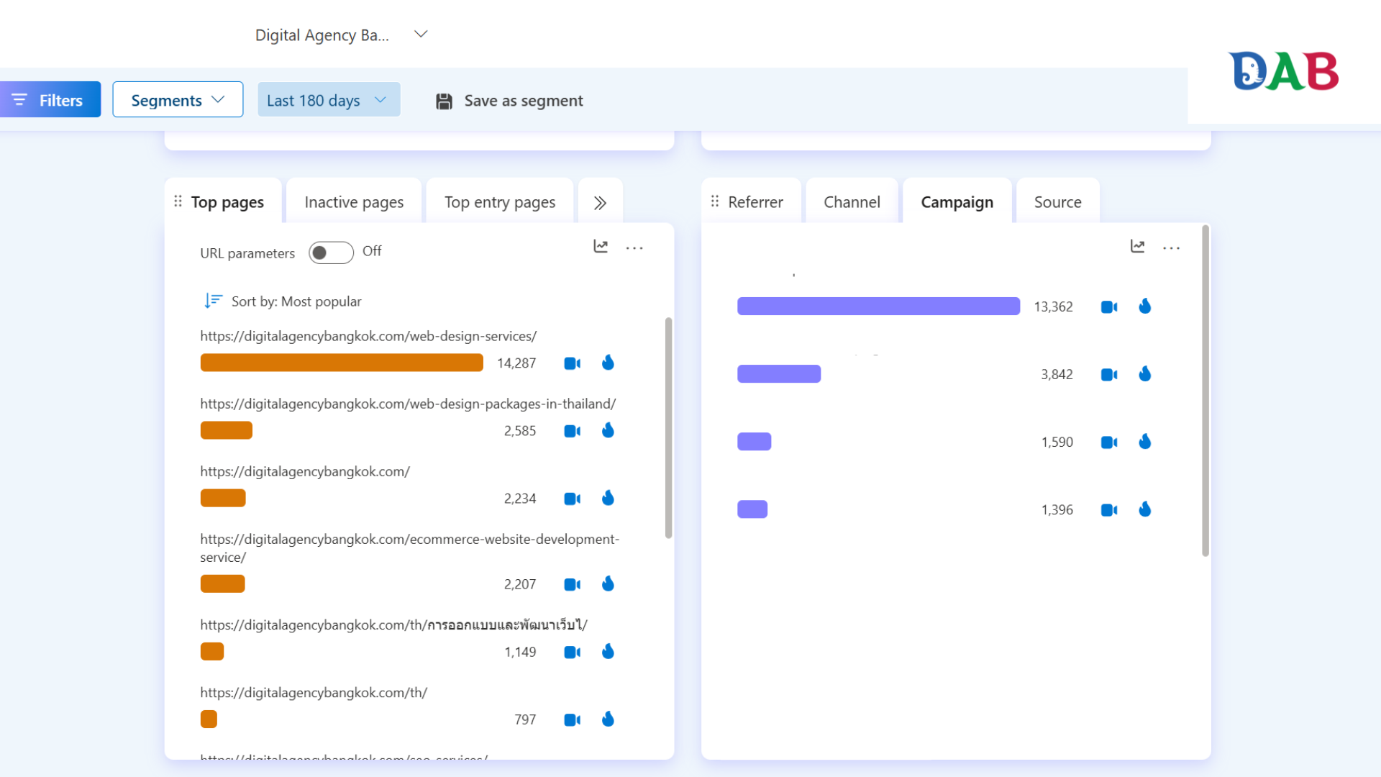Viewport: 1381px width, 777px height.
Task: Switch to the Top entry pages tab
Action: (500, 202)
